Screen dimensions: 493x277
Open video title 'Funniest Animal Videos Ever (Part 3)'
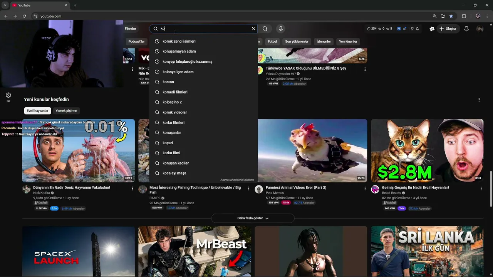(296, 188)
